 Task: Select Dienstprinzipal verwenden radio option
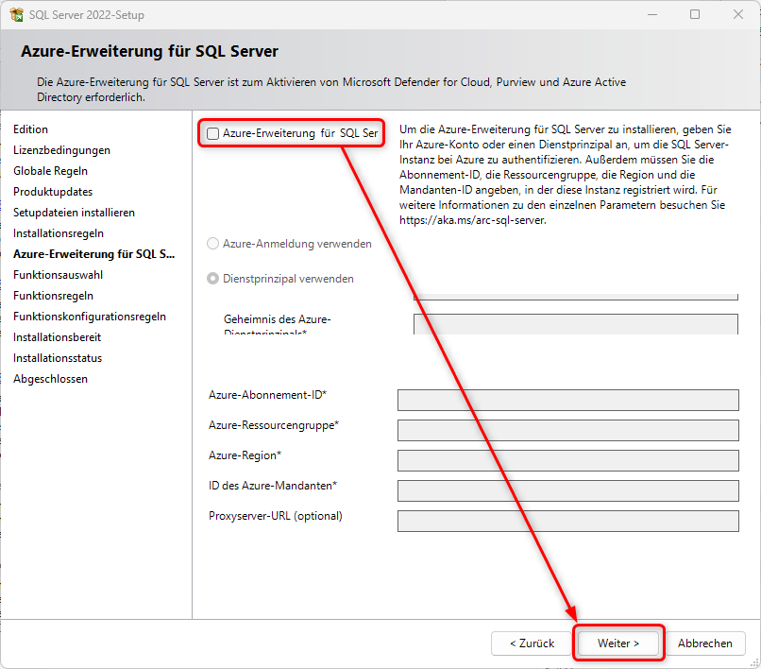(213, 279)
